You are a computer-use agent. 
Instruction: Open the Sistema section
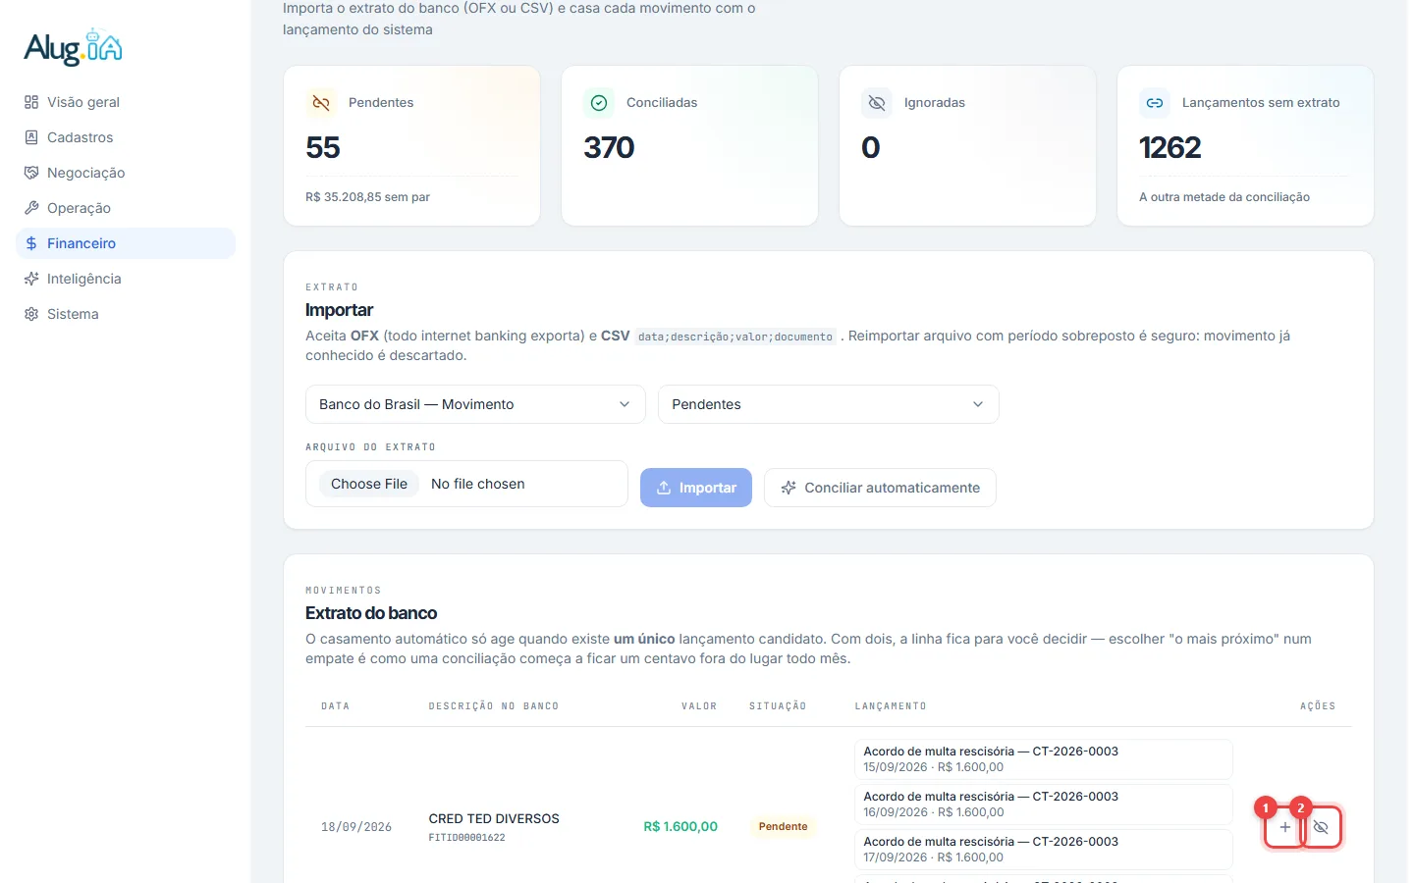[126, 314]
